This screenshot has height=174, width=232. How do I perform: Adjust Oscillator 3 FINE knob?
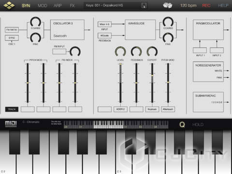tap(36, 38)
